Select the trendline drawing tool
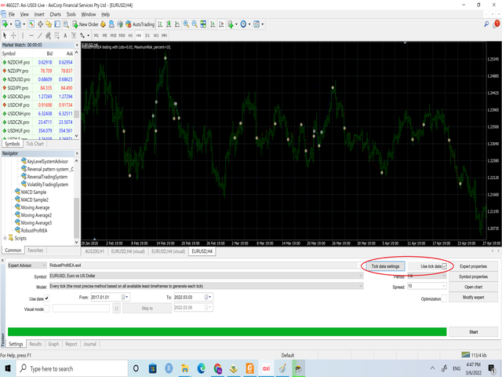The width and height of the screenshot is (502, 377). click(x=40, y=35)
